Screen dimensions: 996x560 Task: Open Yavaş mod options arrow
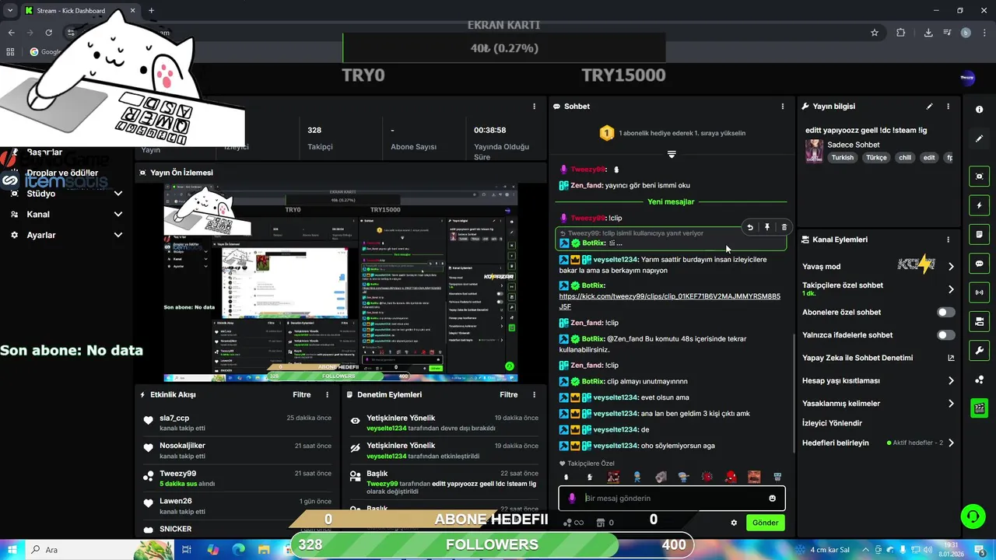coord(950,267)
